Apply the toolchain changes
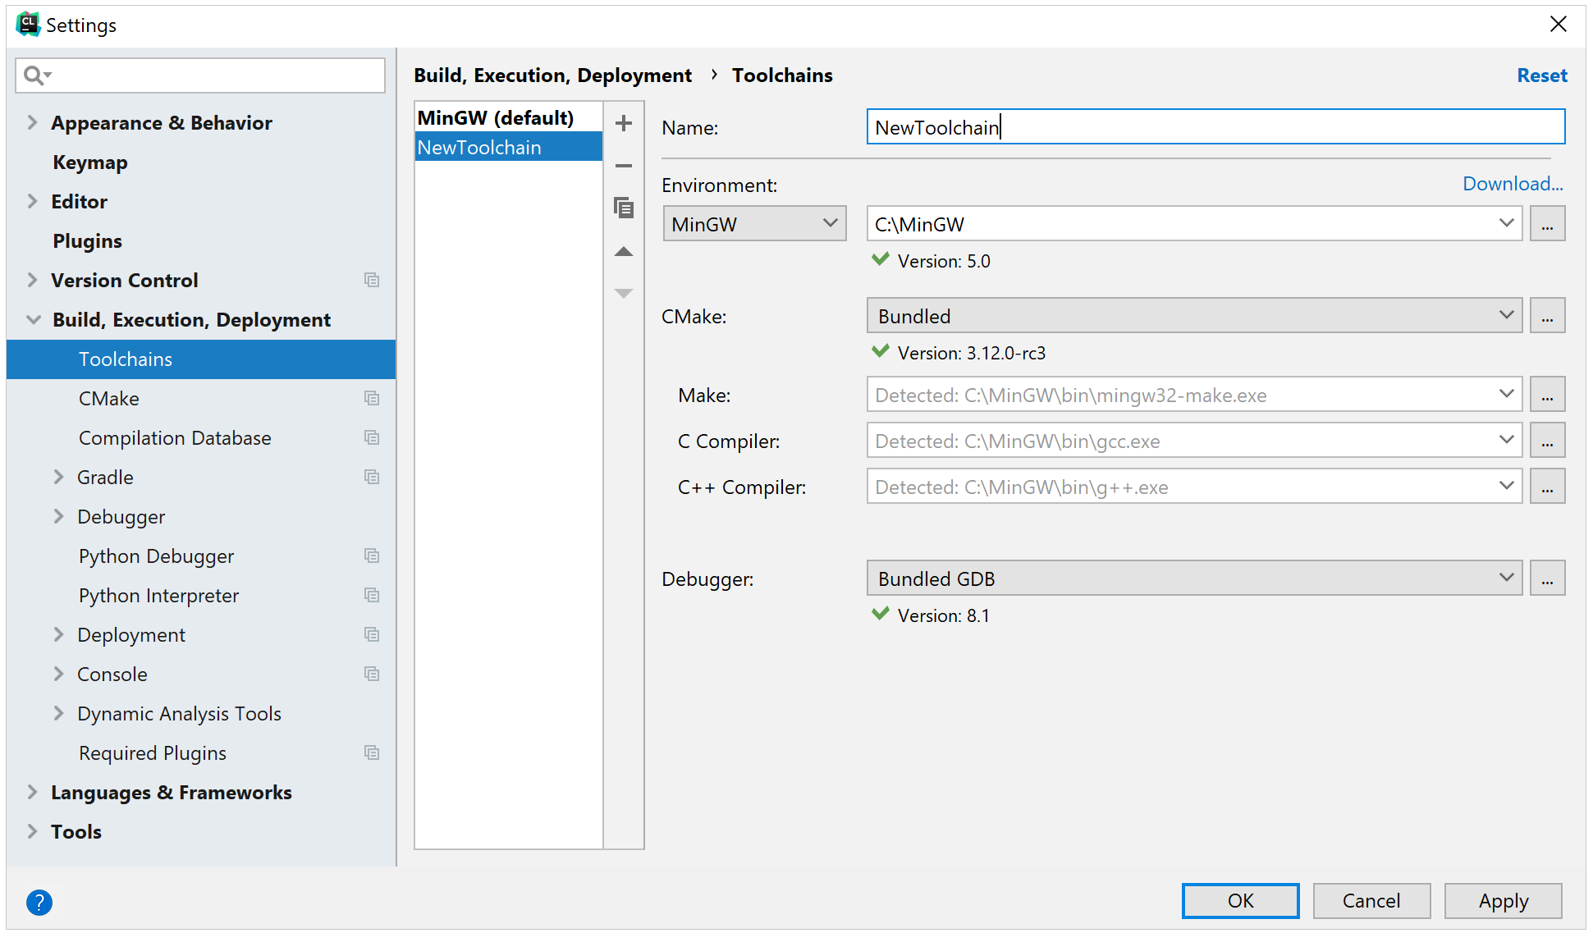Image resolution: width=1593 pixels, height=933 pixels. (x=1503, y=900)
